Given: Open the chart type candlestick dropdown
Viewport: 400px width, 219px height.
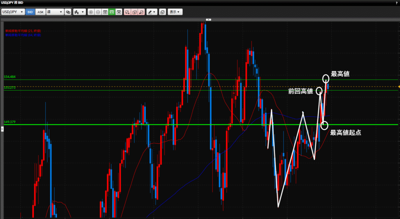Looking at the screenshot, I should coord(79,12).
